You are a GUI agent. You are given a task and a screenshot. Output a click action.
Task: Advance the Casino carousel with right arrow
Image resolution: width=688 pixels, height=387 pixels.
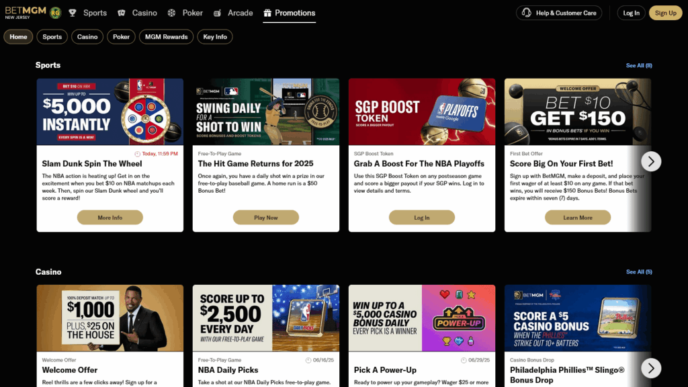(650, 368)
